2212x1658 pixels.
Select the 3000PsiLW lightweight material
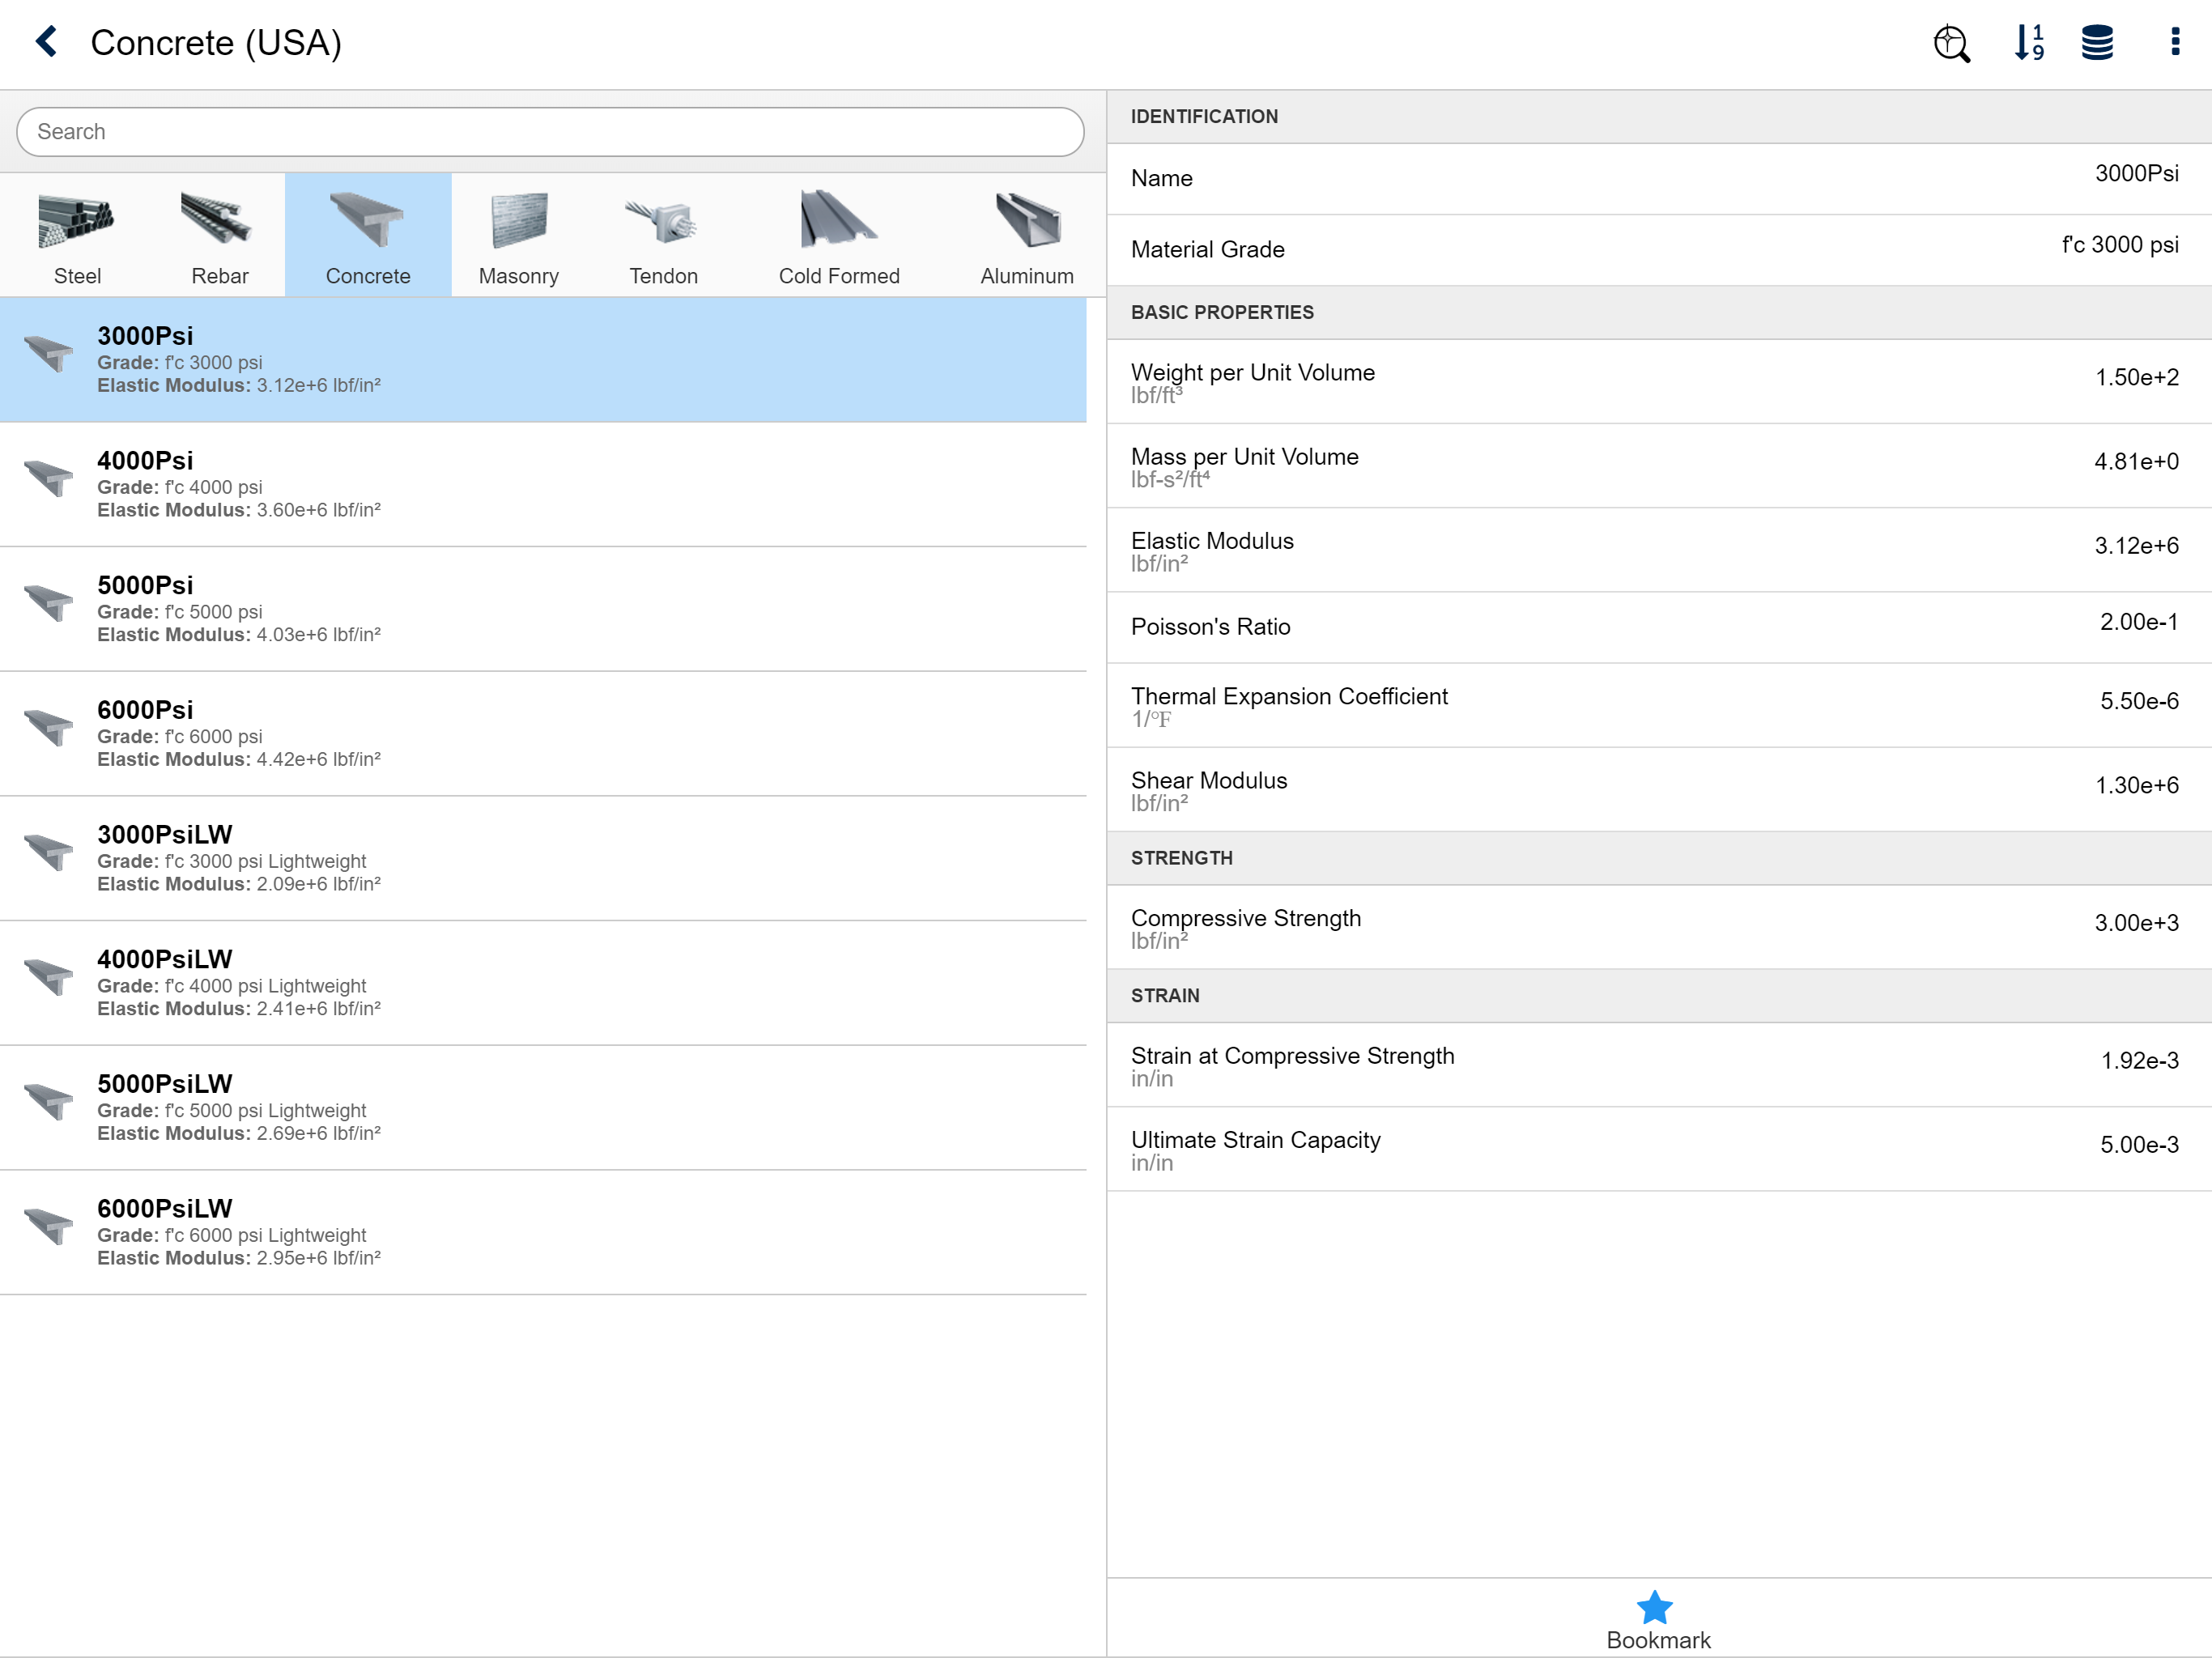coord(543,859)
